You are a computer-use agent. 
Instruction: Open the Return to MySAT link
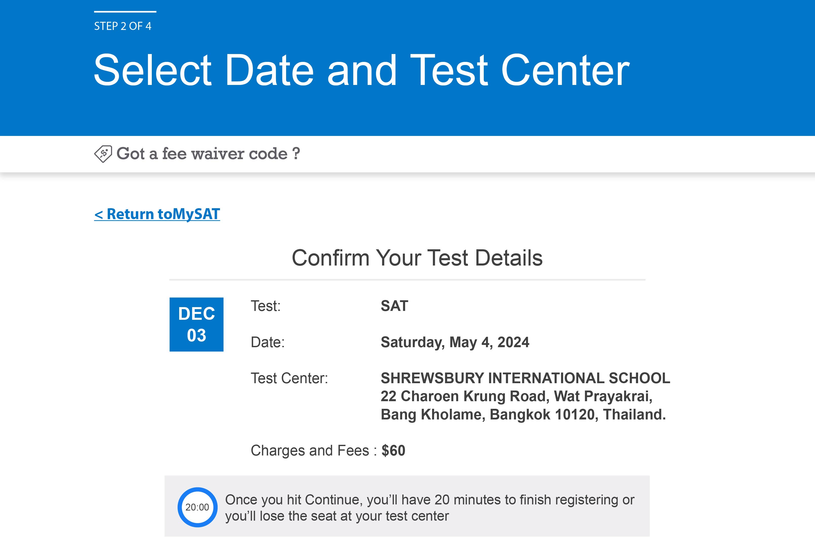157,214
